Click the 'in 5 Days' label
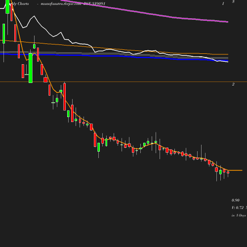This screenshot has width=247, height=247. click(239, 215)
